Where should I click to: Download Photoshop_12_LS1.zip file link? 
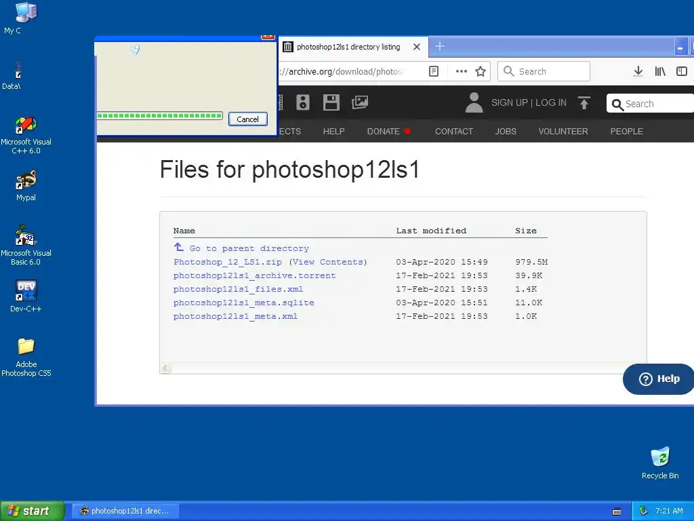pos(228,262)
